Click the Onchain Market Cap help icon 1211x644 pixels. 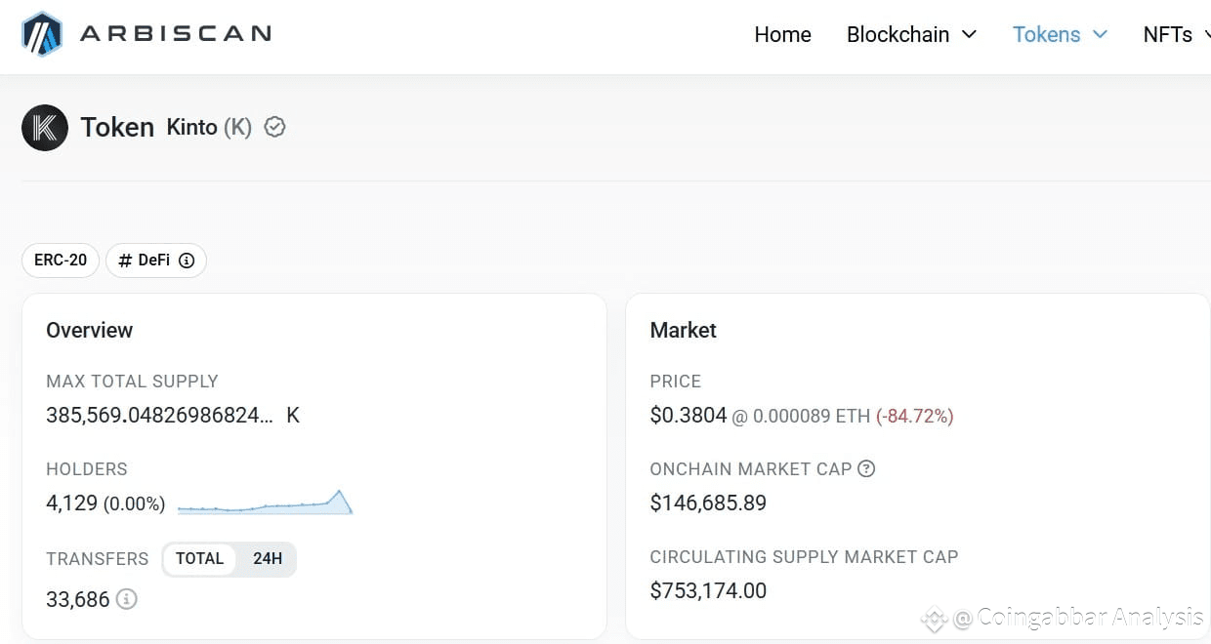[x=866, y=468]
